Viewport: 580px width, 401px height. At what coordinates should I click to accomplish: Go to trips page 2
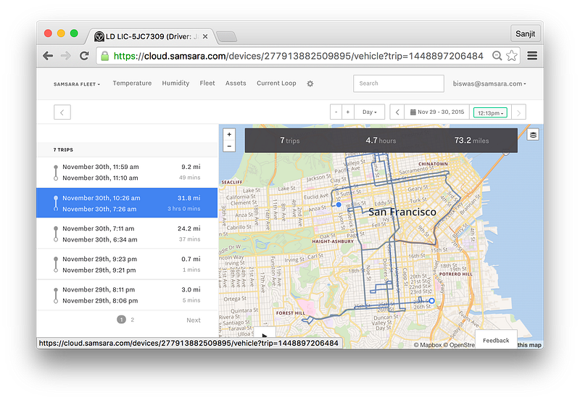[x=133, y=320]
